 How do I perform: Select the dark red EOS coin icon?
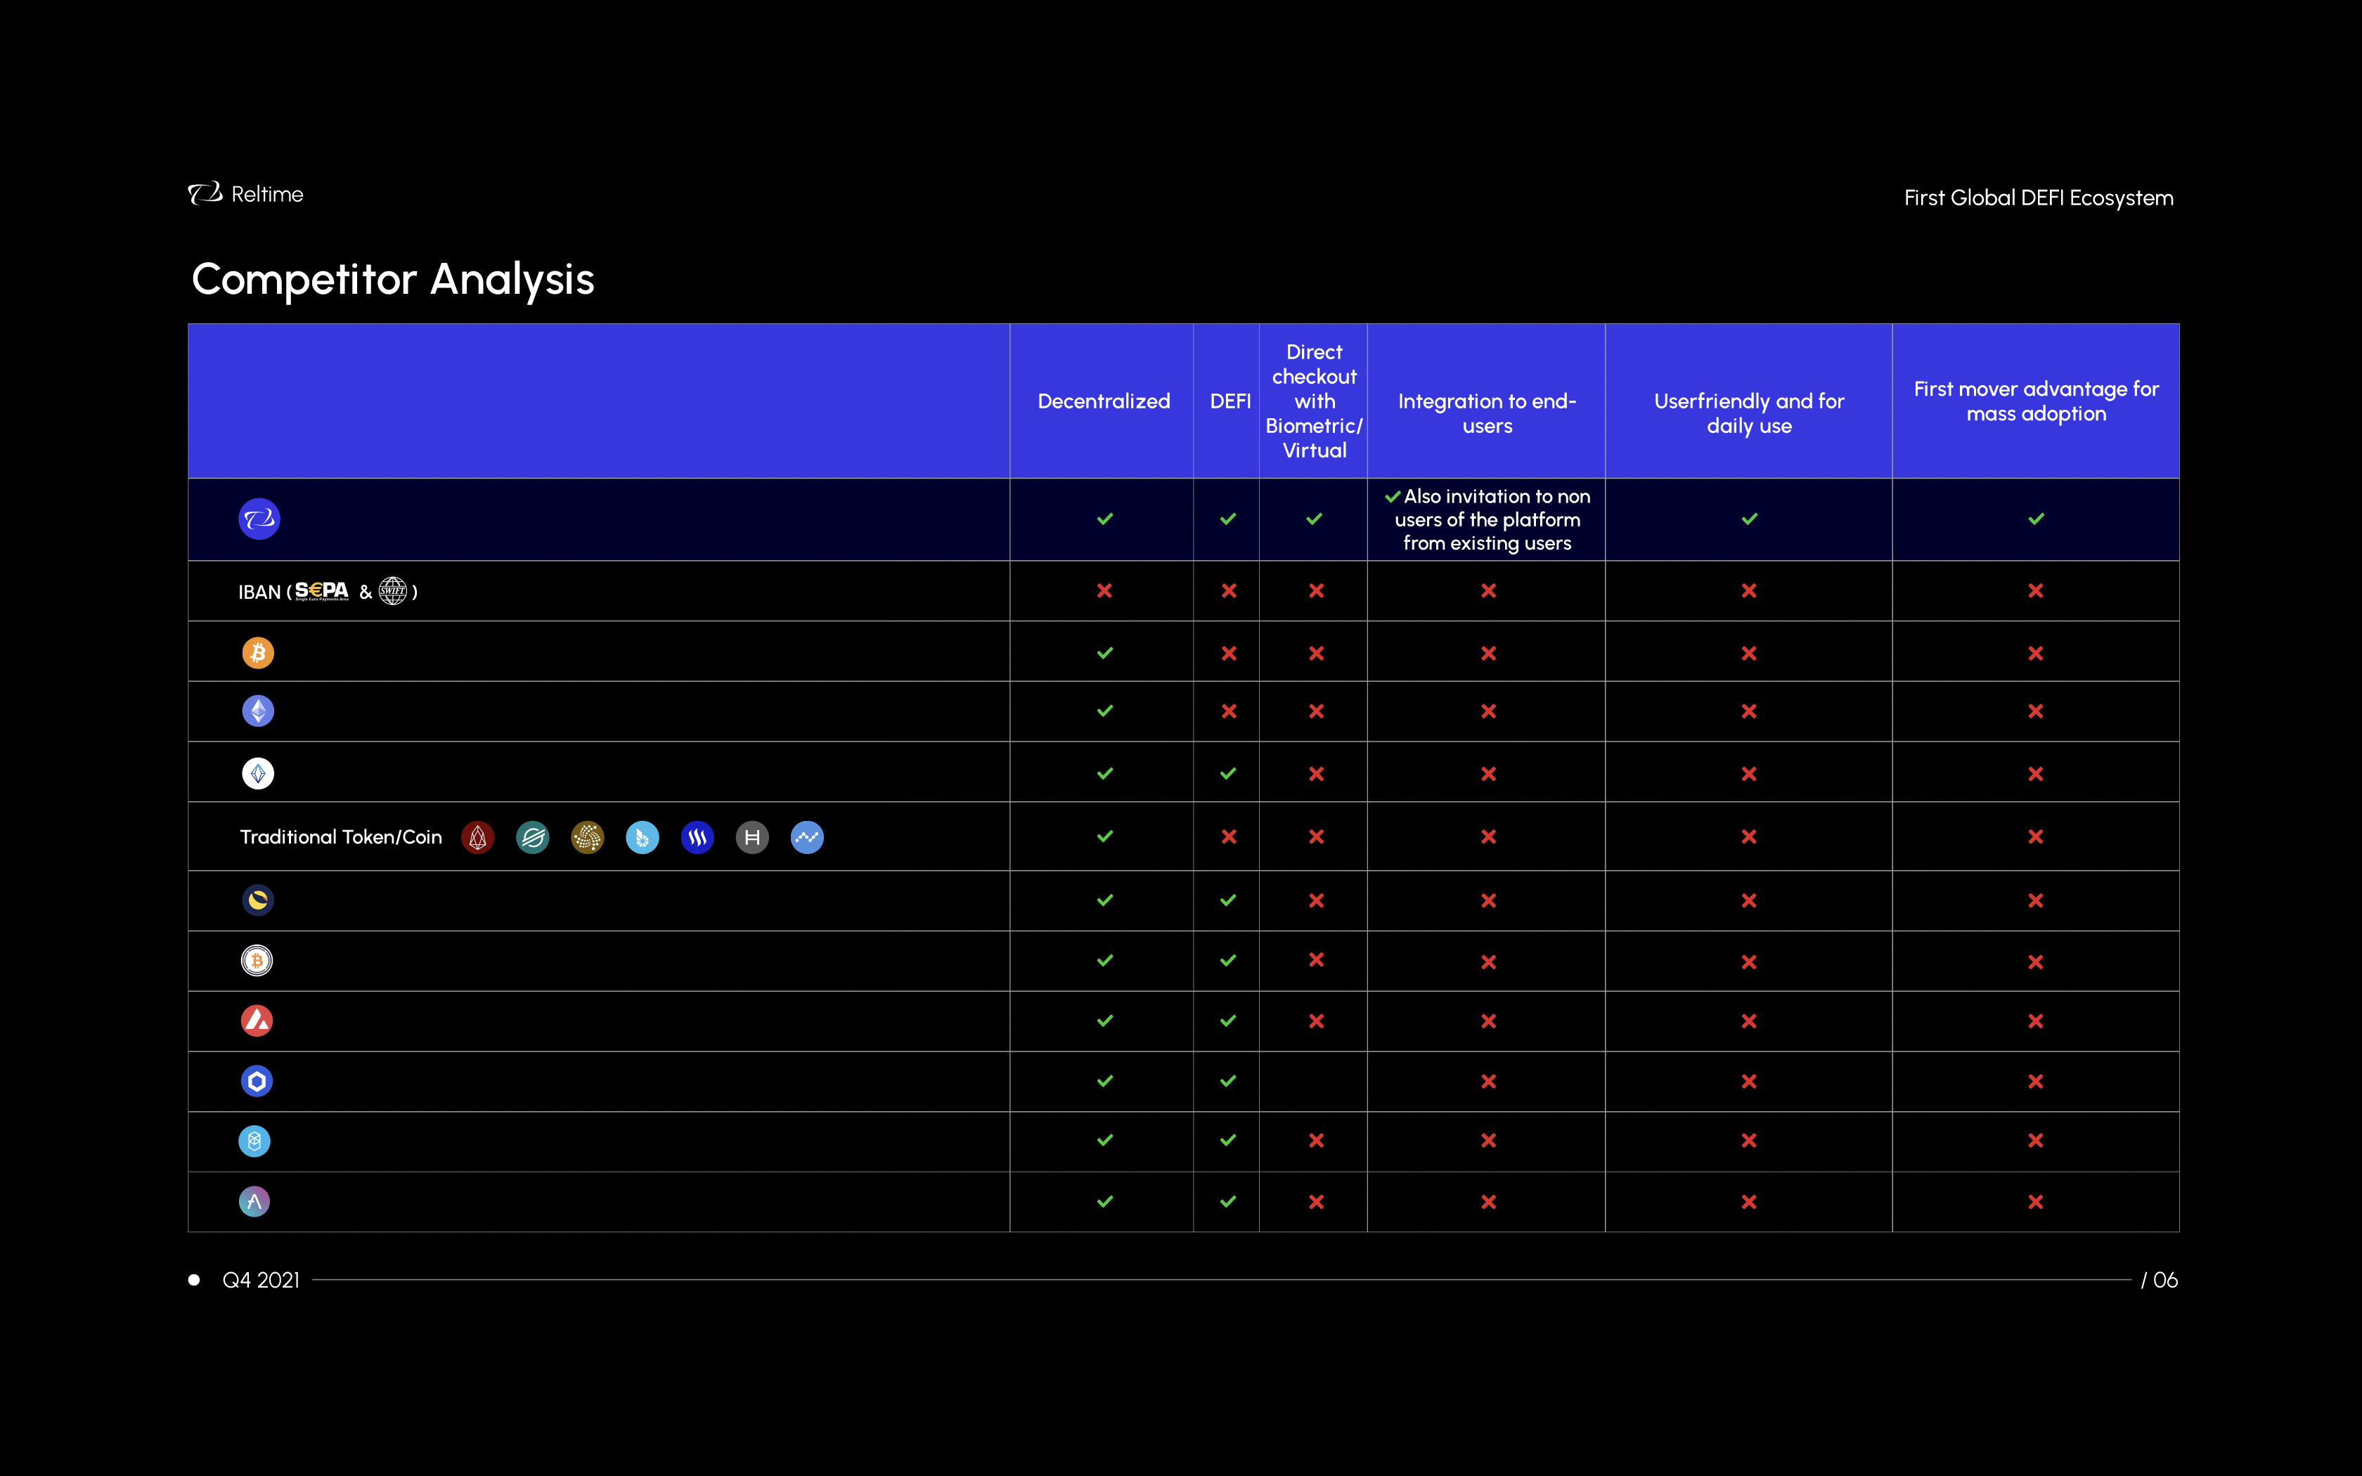[477, 838]
